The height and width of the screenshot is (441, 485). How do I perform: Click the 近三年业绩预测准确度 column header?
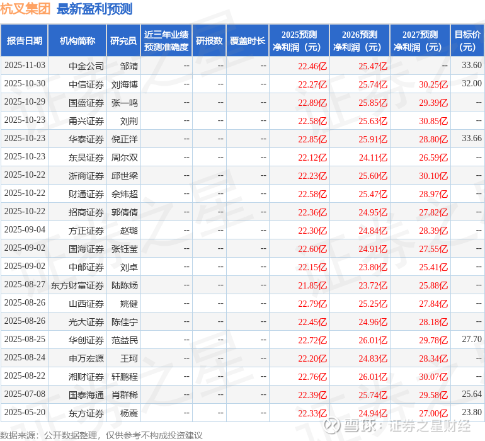point(166,40)
